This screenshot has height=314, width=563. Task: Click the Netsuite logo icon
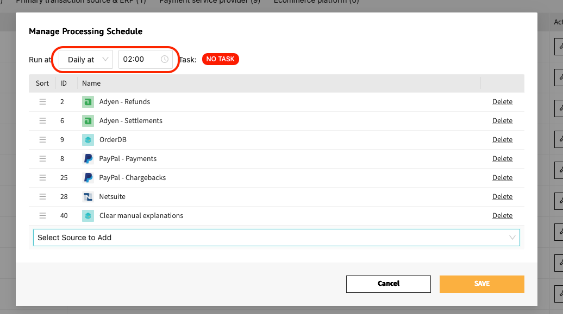[88, 197]
